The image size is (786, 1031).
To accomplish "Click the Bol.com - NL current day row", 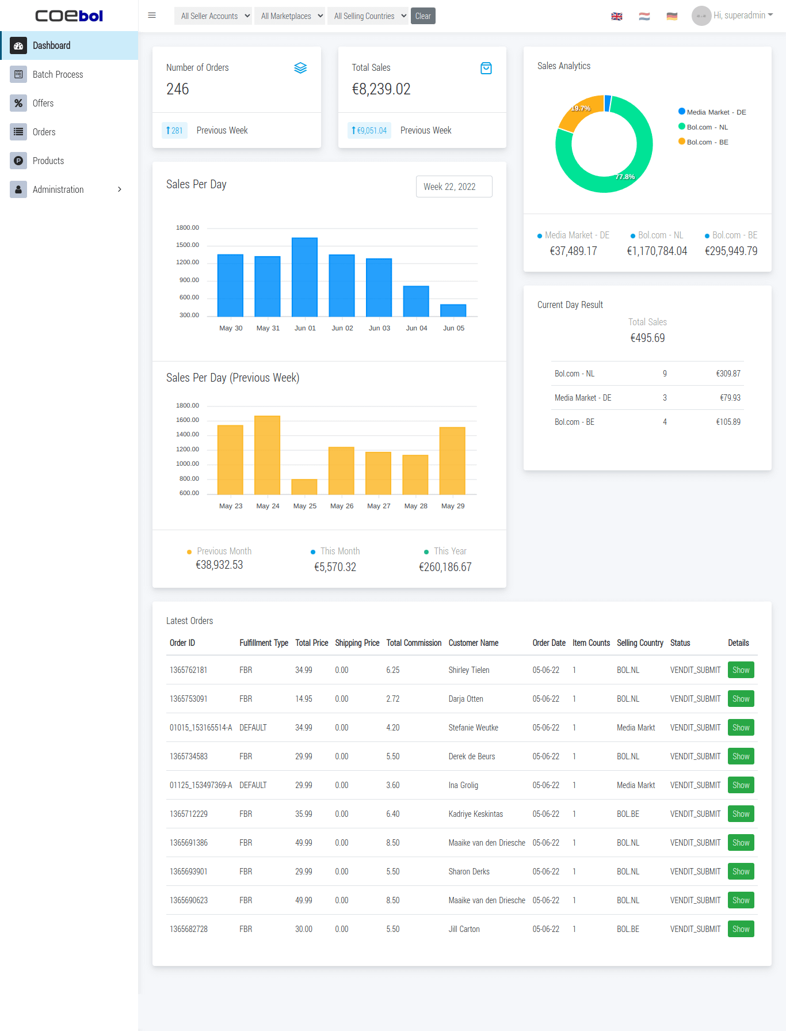I will pos(647,374).
